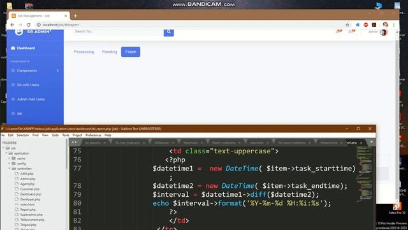Viewport: 408px width, 230px height.
Task: Open Nitro Pro 10 desktop icon
Action: [397, 208]
